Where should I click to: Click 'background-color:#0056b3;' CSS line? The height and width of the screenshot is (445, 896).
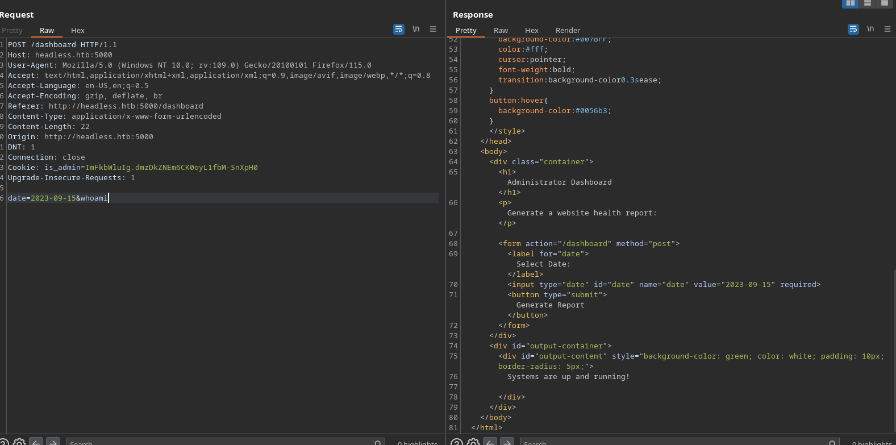pyautogui.click(x=555, y=111)
